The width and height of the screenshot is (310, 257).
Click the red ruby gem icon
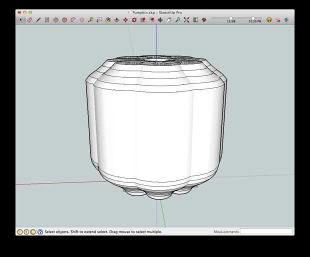(204, 20)
